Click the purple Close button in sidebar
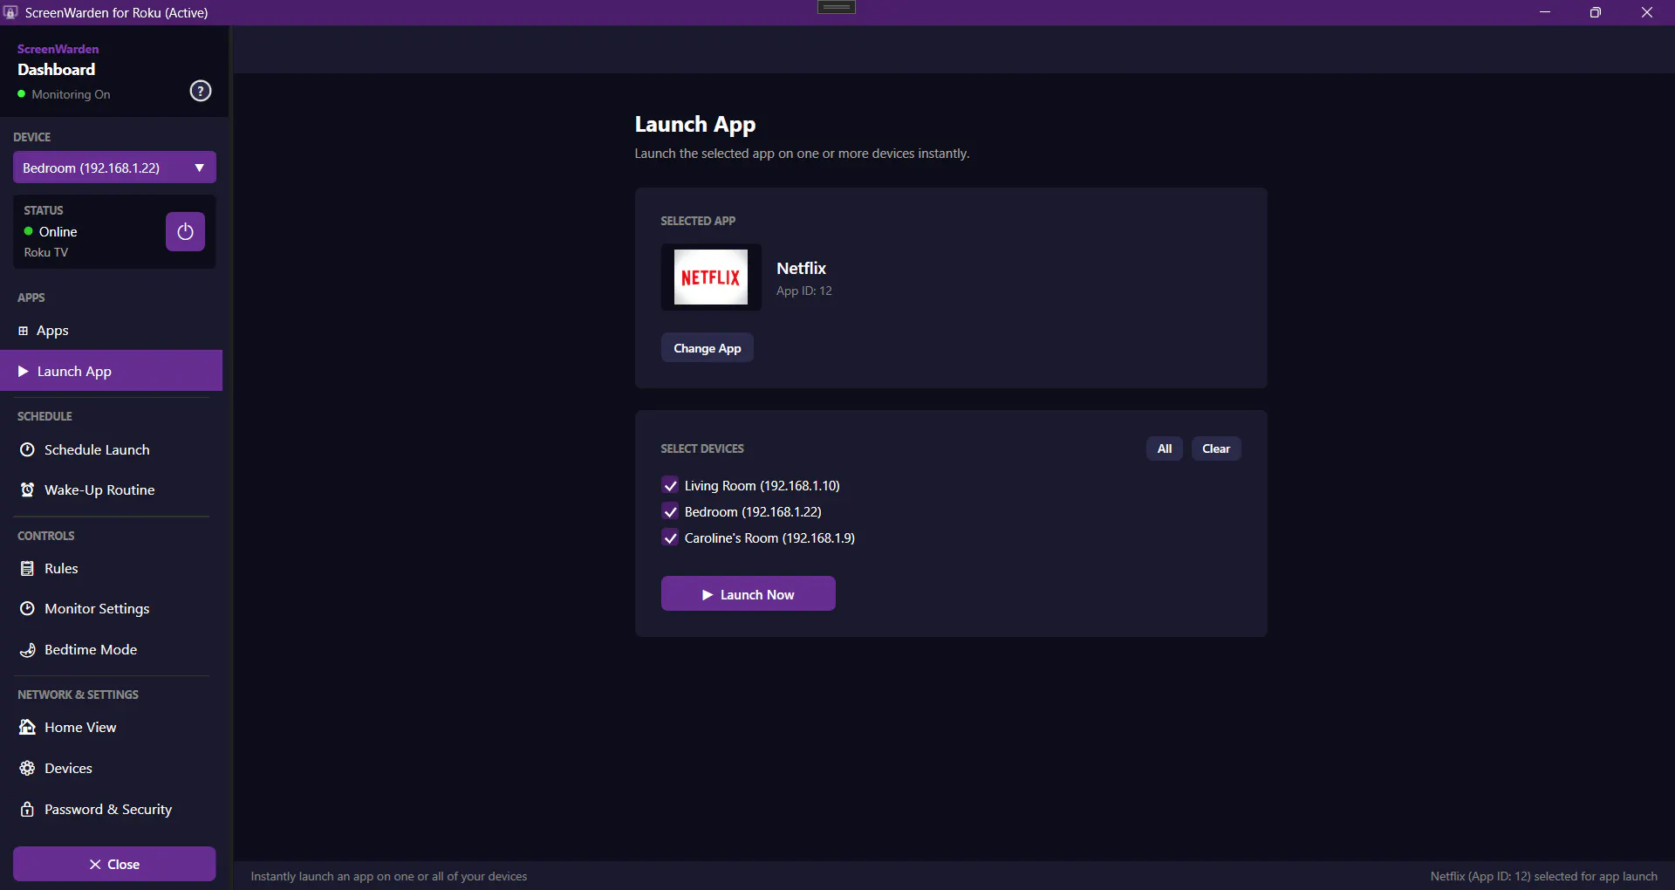The image size is (1675, 890). (114, 864)
